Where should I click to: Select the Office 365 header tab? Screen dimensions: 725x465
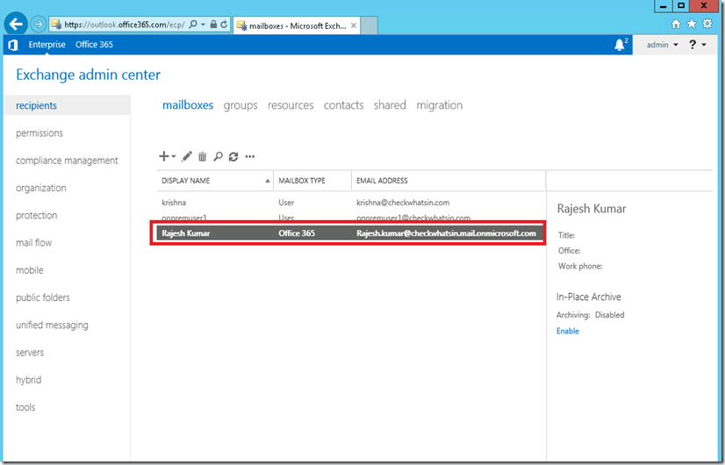pos(94,45)
